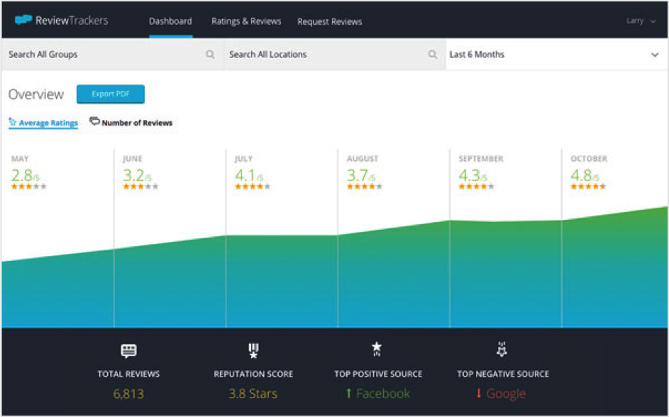Click the star icon beside Average Ratings
Screen dimensions: 669x417
tap(12, 122)
